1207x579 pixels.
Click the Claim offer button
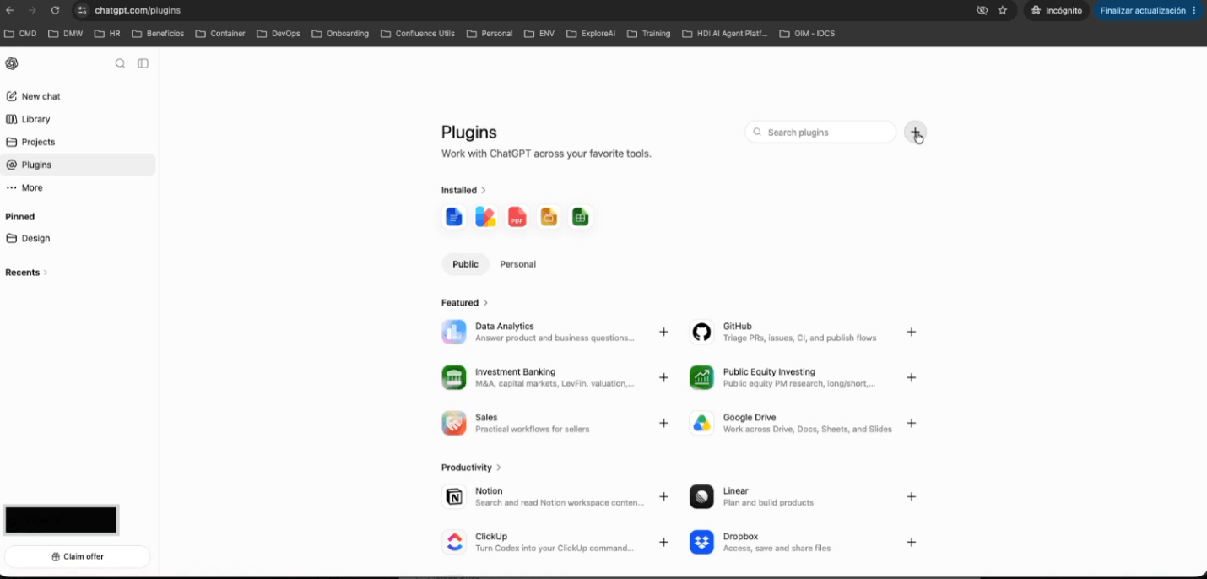point(78,556)
